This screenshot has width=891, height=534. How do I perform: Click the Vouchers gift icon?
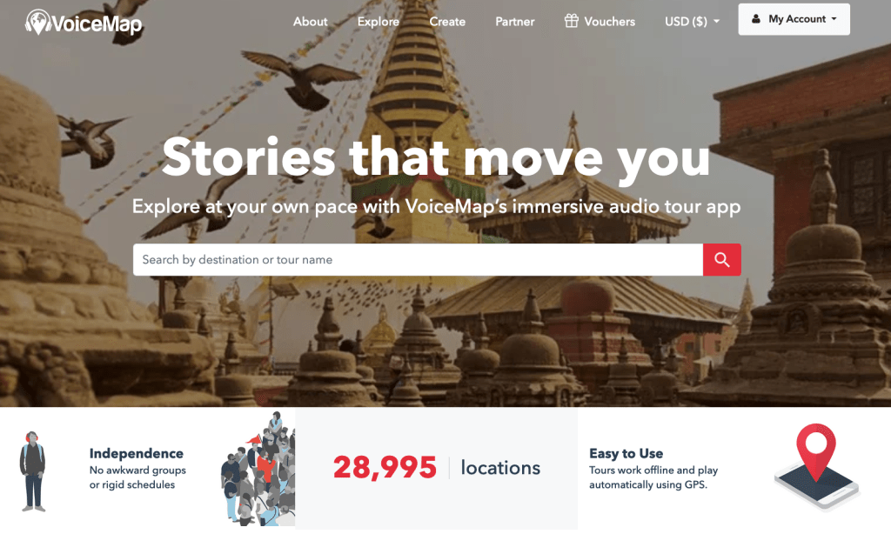coord(571,21)
